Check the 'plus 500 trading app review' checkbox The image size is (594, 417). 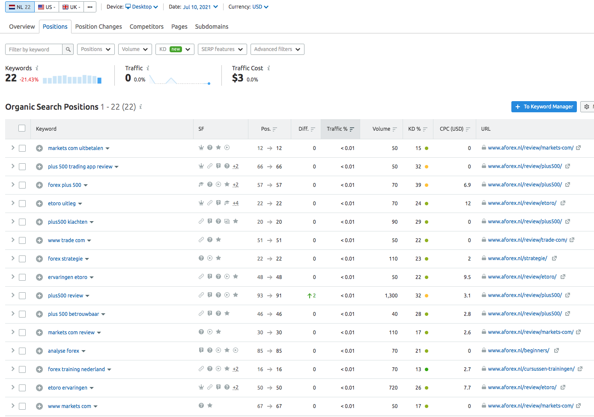click(22, 167)
